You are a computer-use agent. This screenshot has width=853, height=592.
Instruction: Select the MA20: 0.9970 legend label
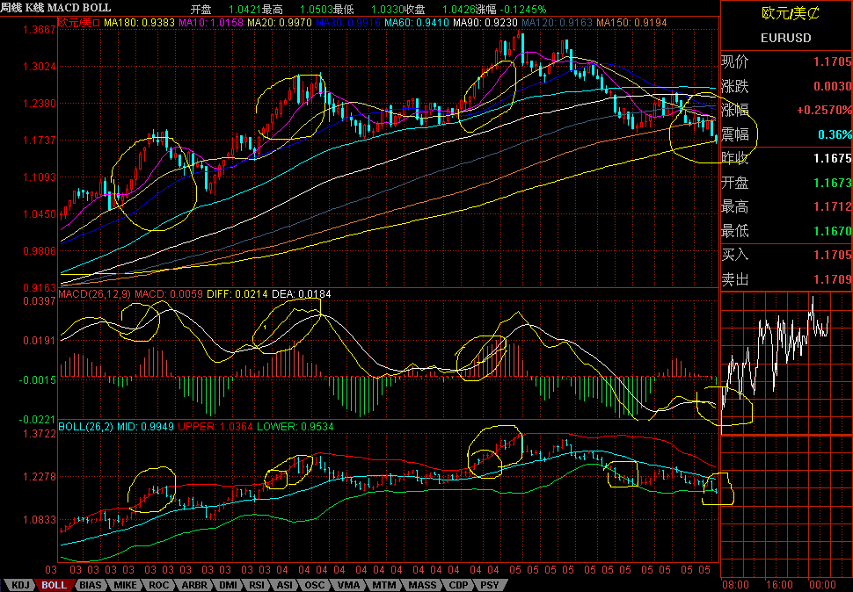point(279,23)
